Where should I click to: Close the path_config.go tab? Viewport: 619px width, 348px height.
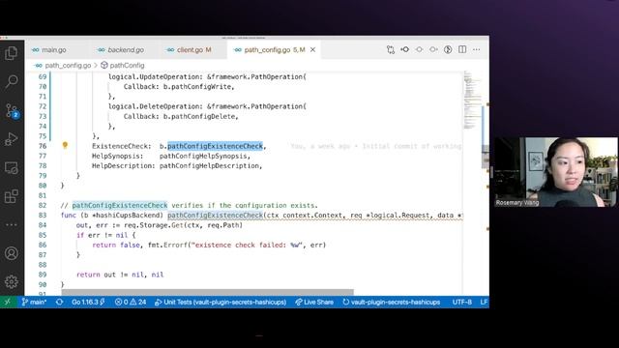click(x=312, y=49)
